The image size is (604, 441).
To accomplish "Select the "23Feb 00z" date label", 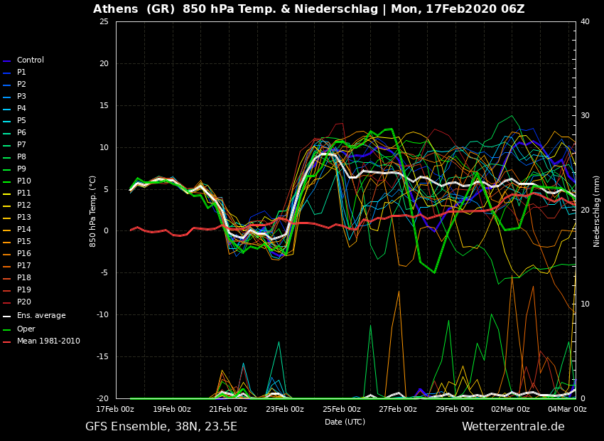I will [285, 410].
